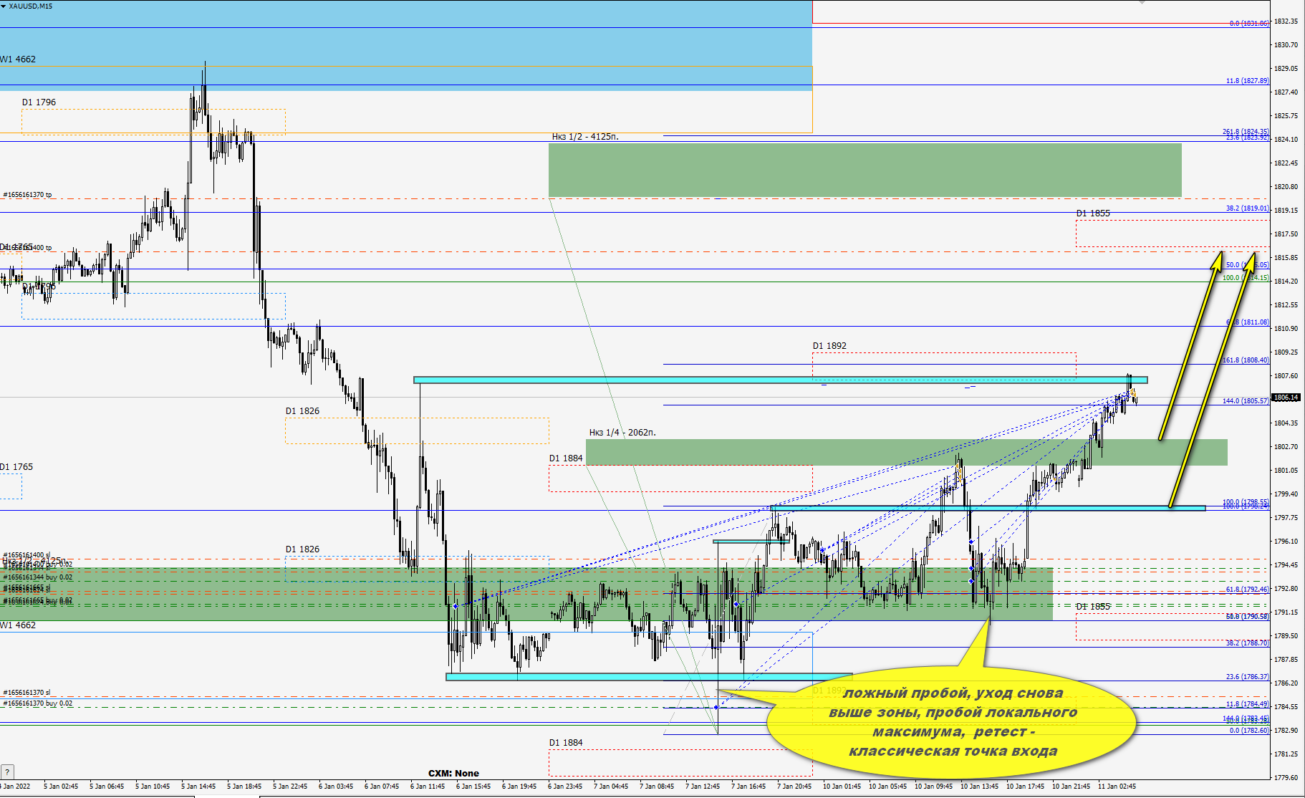Click price scale value 1824.10
This screenshot has width=1305, height=798.
click(1286, 140)
